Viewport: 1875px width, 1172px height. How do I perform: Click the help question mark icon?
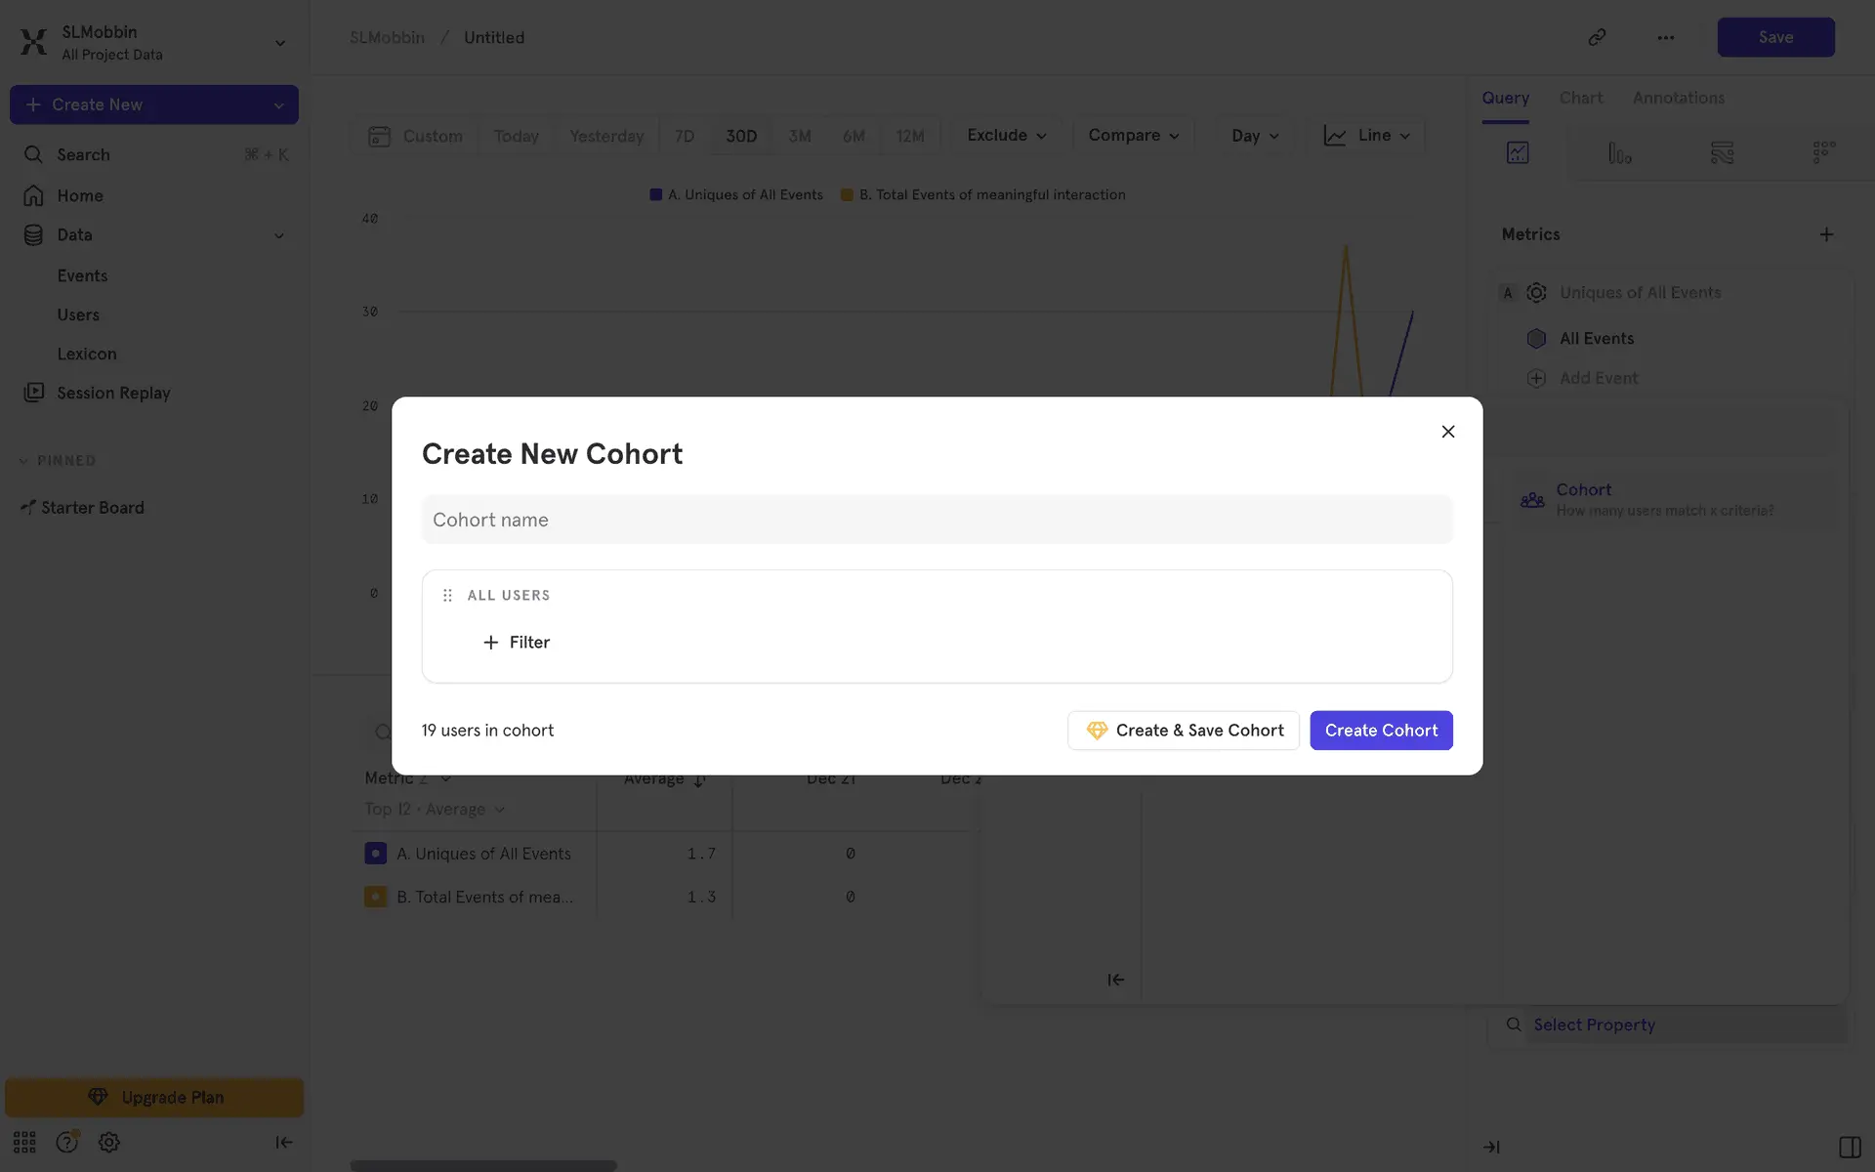(66, 1142)
